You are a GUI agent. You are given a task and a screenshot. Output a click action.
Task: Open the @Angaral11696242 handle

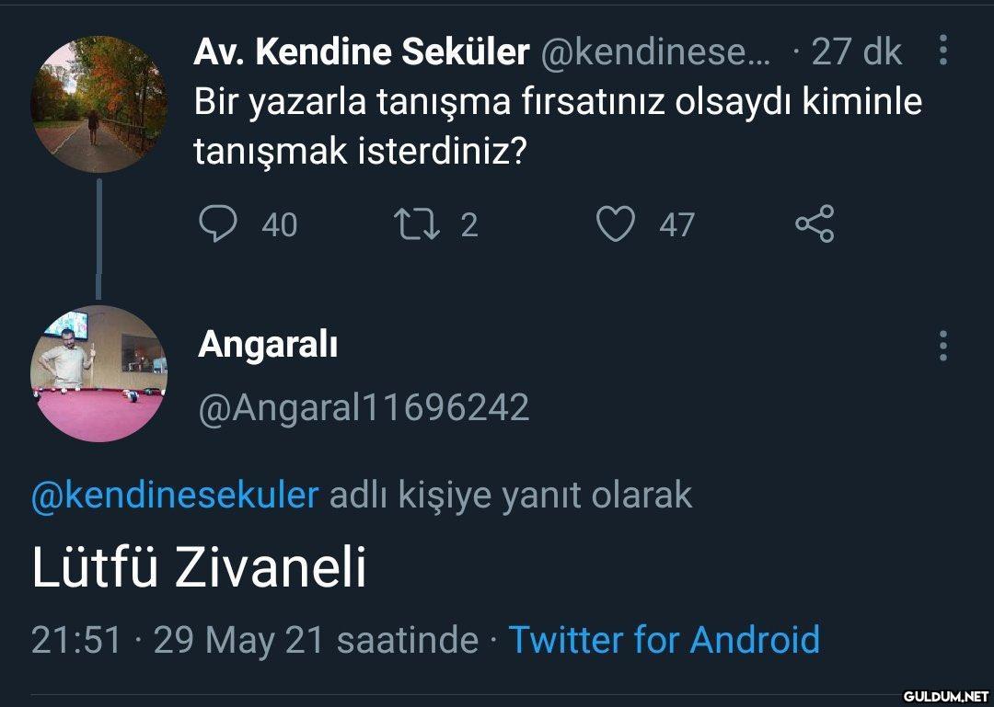click(364, 406)
